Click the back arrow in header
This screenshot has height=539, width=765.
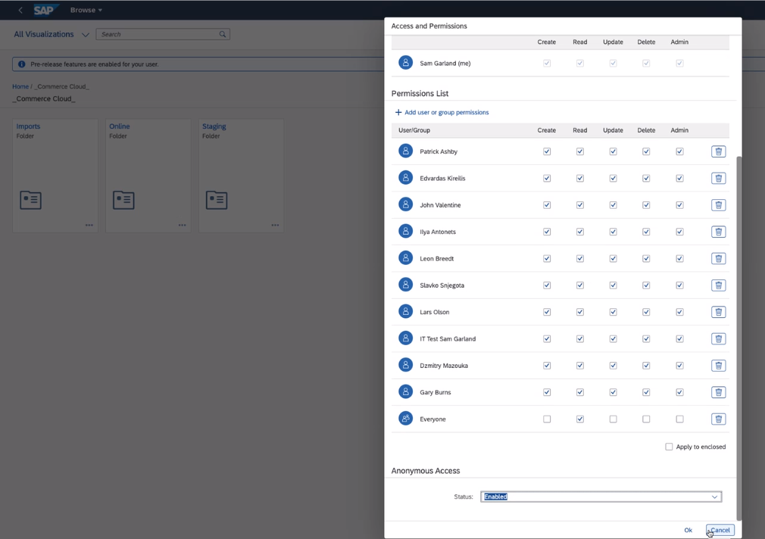pos(20,10)
